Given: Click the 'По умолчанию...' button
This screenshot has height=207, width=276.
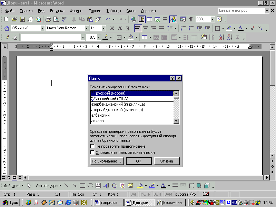Looking at the screenshot, I should 107,161.
